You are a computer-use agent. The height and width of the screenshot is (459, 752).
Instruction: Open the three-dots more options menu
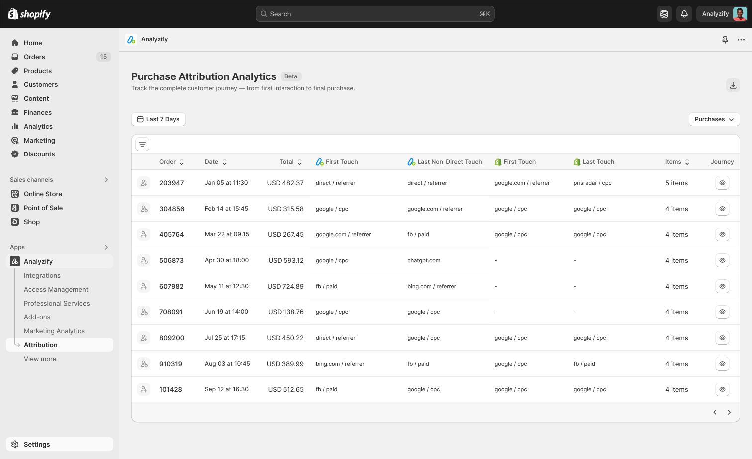click(741, 40)
